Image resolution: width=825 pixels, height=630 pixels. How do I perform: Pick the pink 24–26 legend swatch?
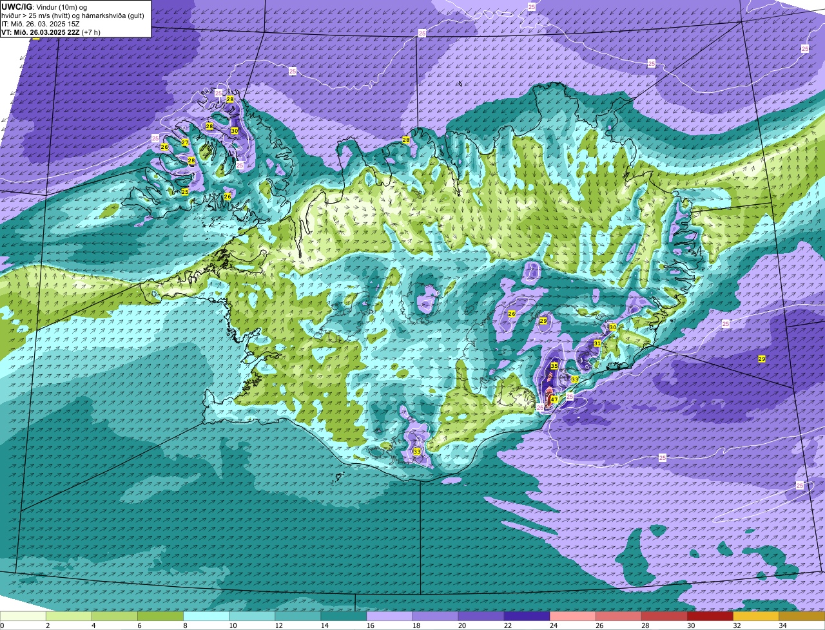572,616
